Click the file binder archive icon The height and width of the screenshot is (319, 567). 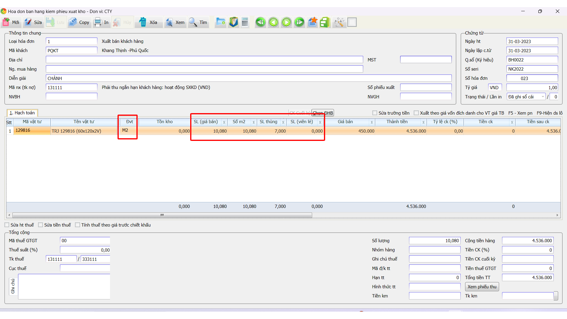(x=233, y=22)
